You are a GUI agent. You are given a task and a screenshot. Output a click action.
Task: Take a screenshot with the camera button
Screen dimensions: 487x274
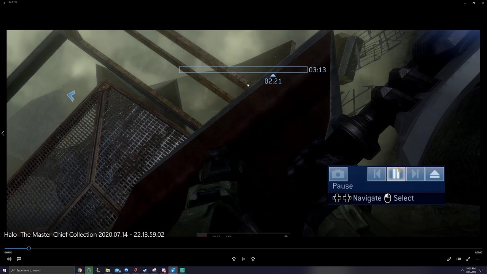[x=338, y=174]
